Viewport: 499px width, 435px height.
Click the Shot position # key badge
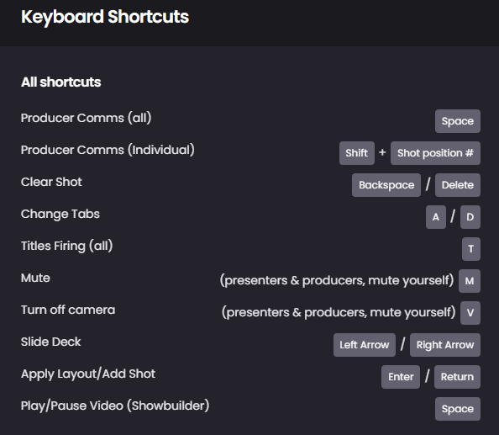[435, 153]
